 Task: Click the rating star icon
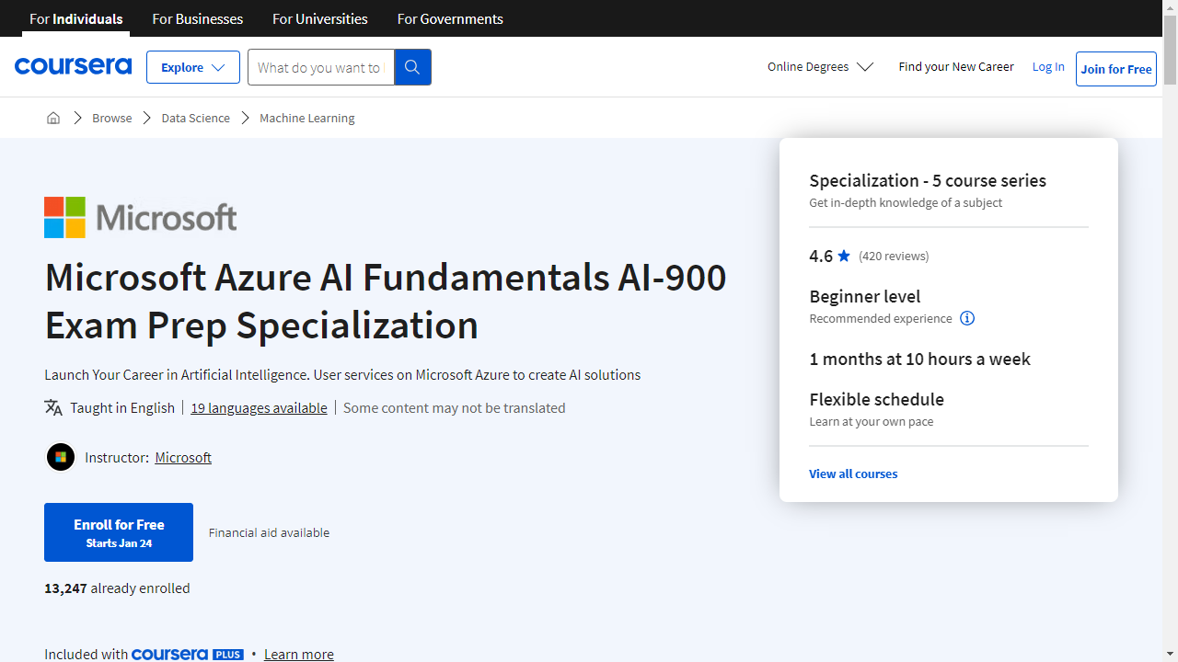(x=844, y=256)
